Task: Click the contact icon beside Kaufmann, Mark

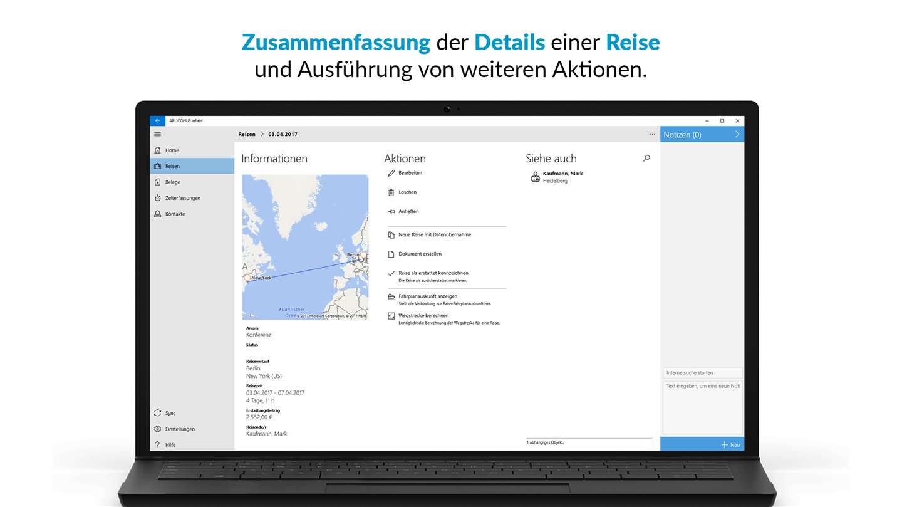Action: point(535,177)
